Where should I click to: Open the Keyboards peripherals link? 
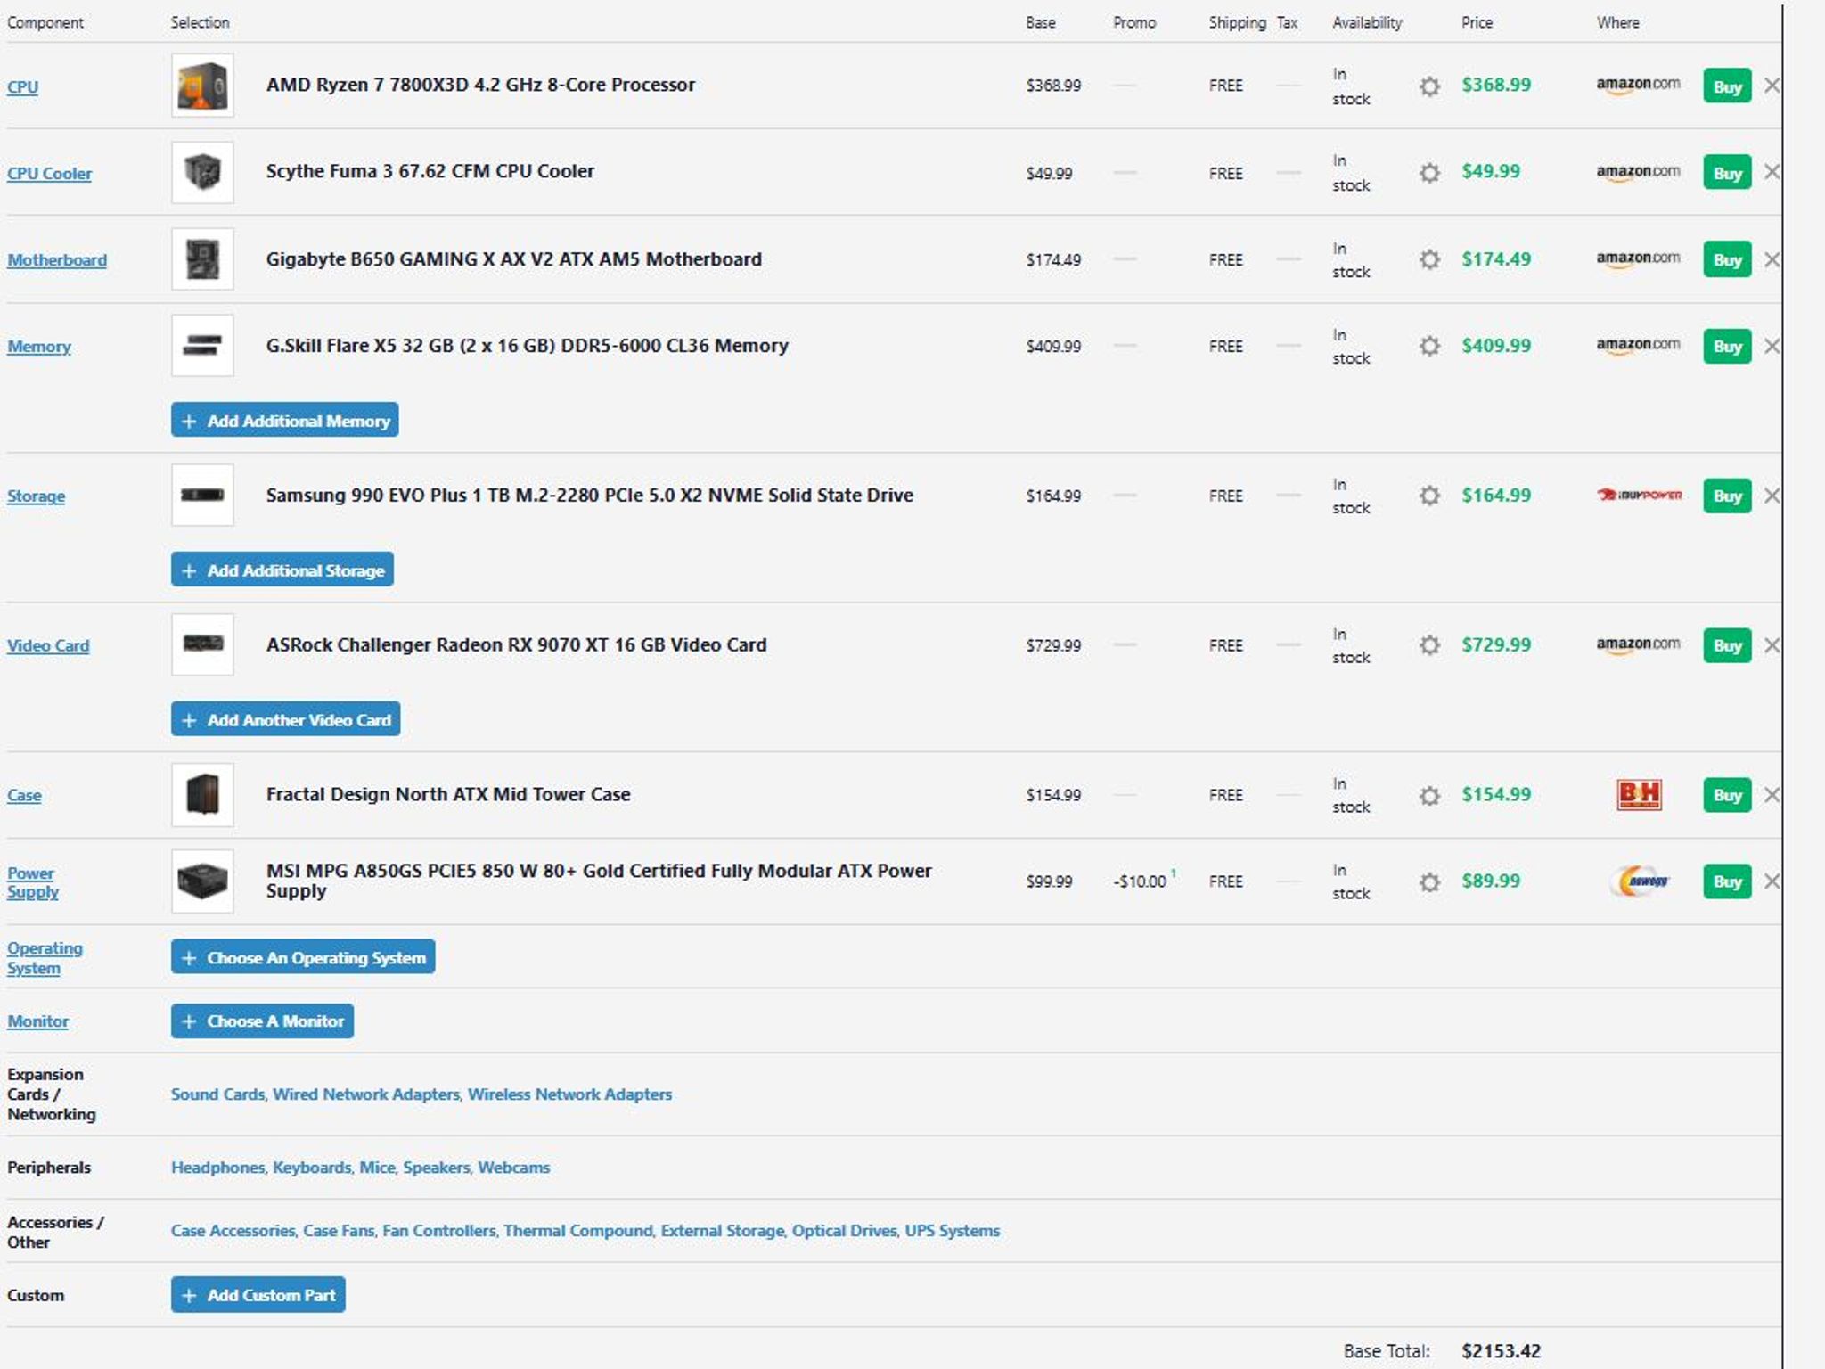[x=312, y=1168]
